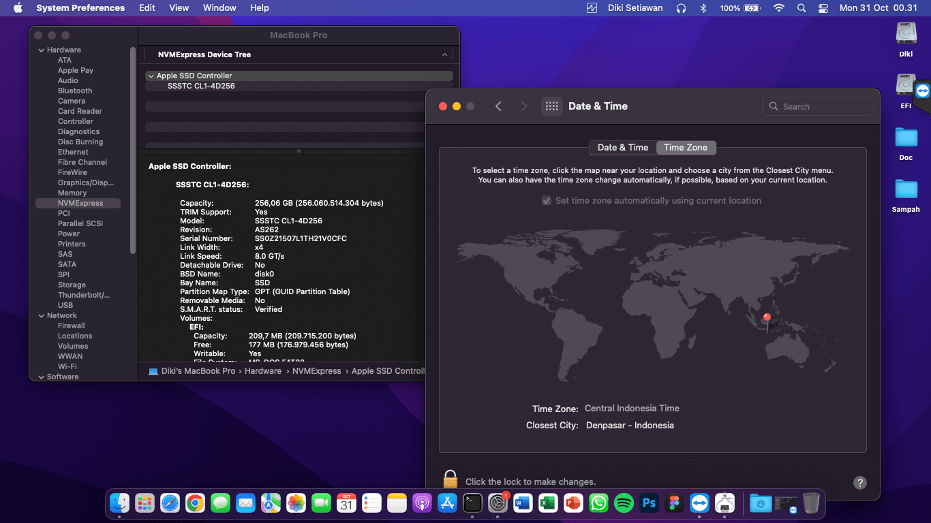Open Finder from the Dock

click(x=120, y=503)
